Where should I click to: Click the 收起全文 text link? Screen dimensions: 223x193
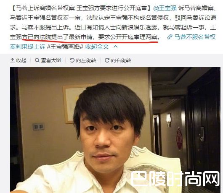click(97, 47)
